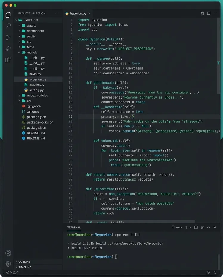Viewport: 223px width, 277px height.
Task: Maximize the terminal panel with the up chevron
Action: tap(208, 227)
